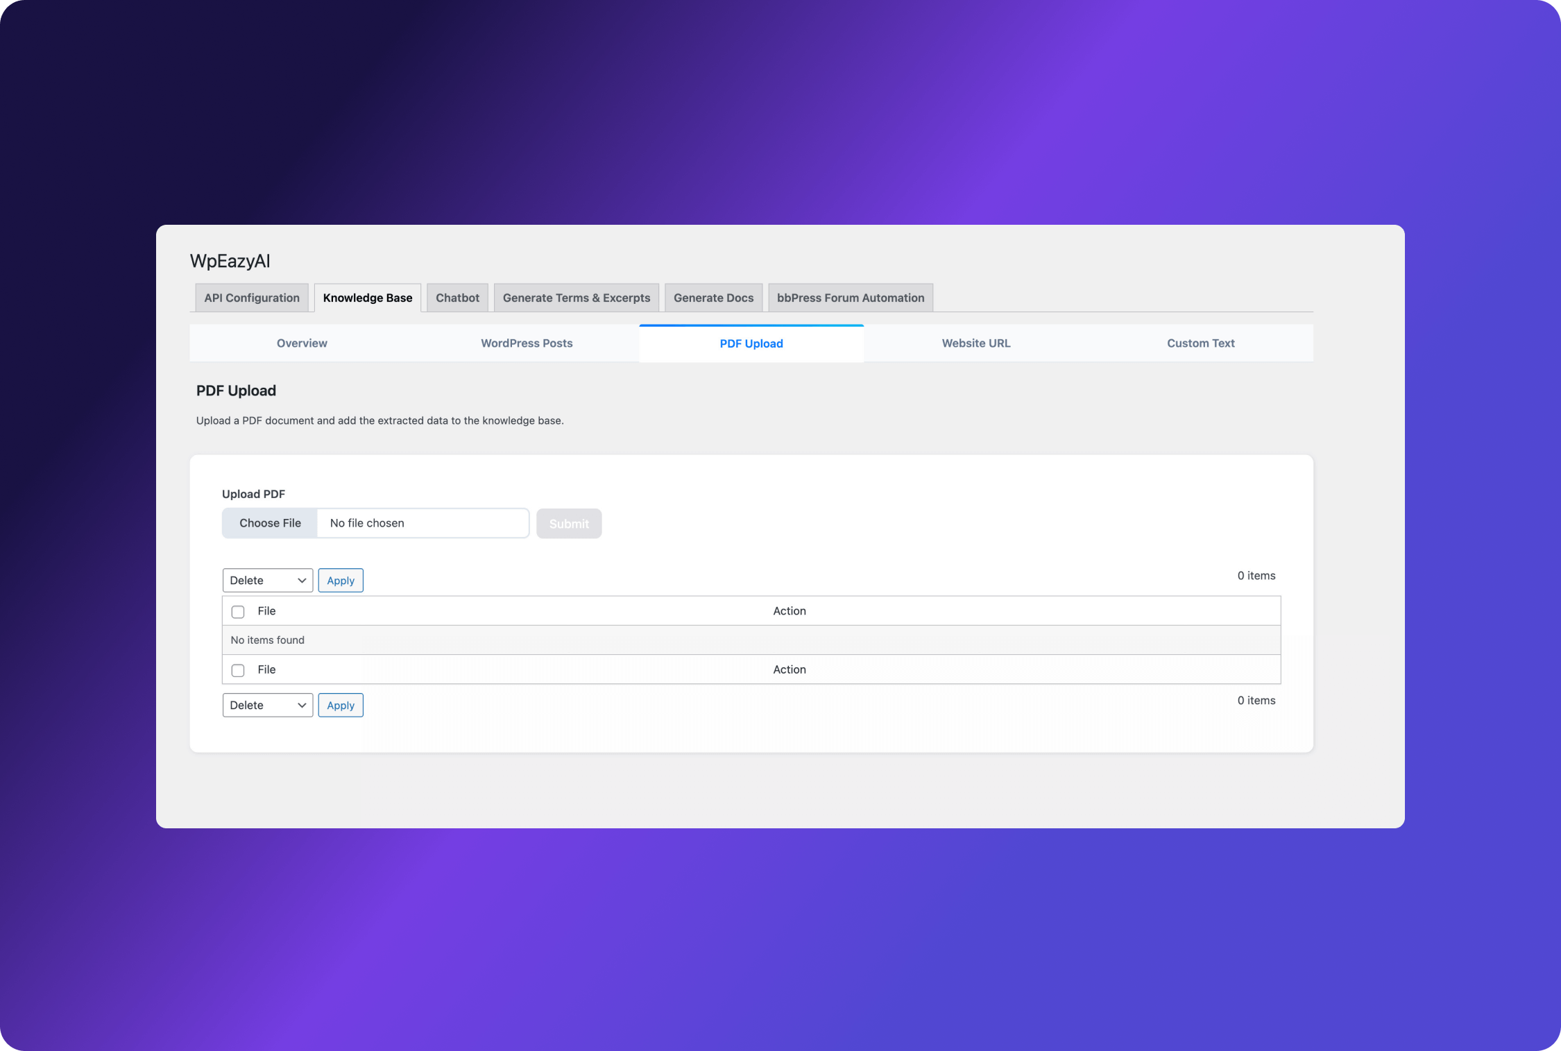Screen dimensions: 1561x1051
Task: Check the select-all checkbox in table header
Action: point(238,612)
